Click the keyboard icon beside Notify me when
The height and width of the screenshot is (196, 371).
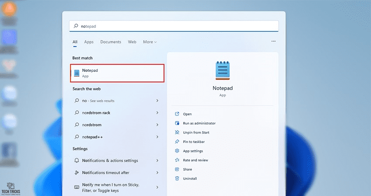coord(77,187)
